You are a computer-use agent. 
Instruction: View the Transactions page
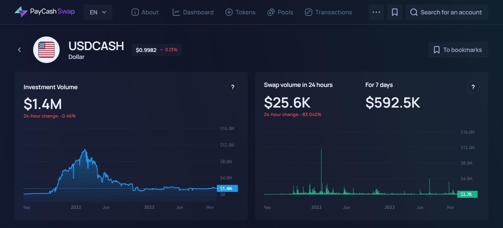pyautogui.click(x=328, y=12)
